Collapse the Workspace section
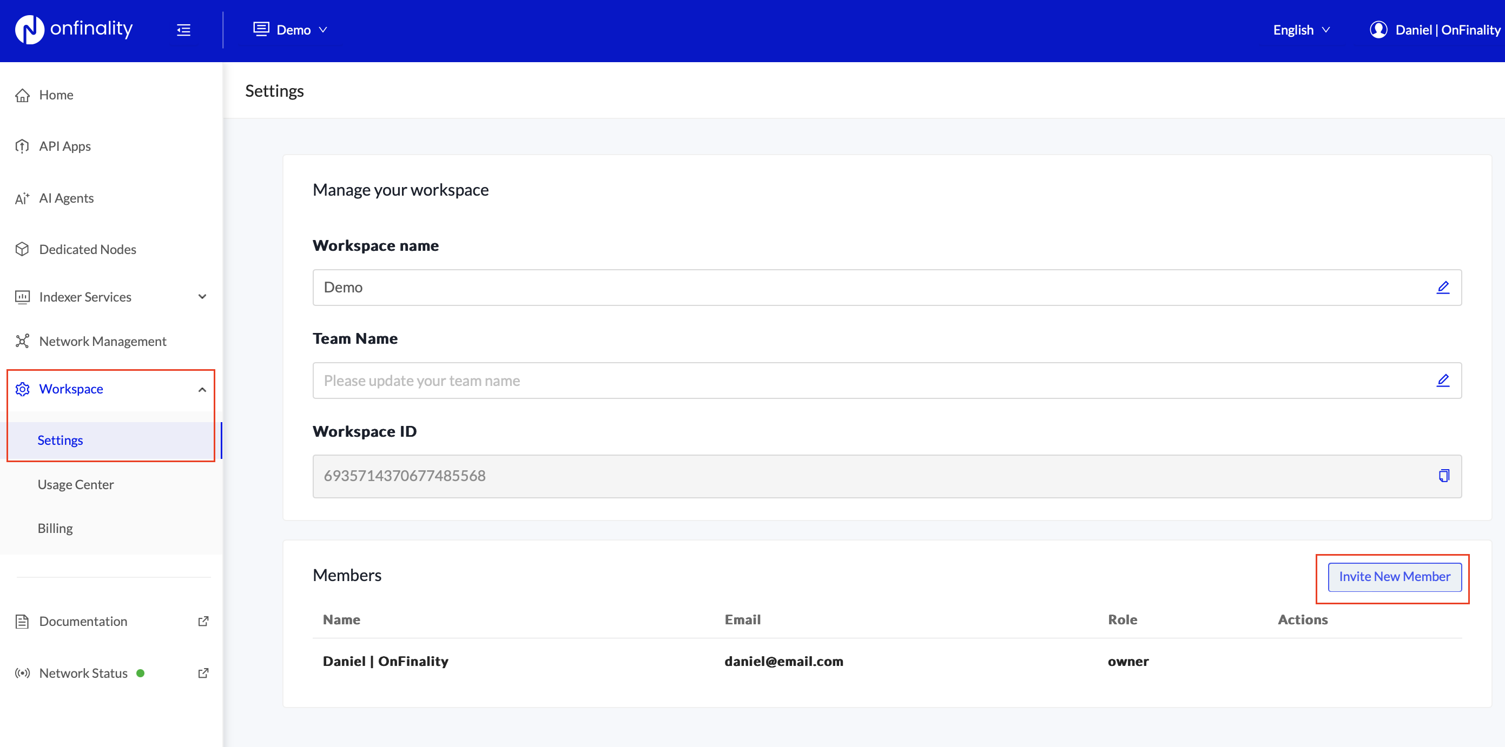Image resolution: width=1505 pixels, height=747 pixels. pyautogui.click(x=202, y=389)
